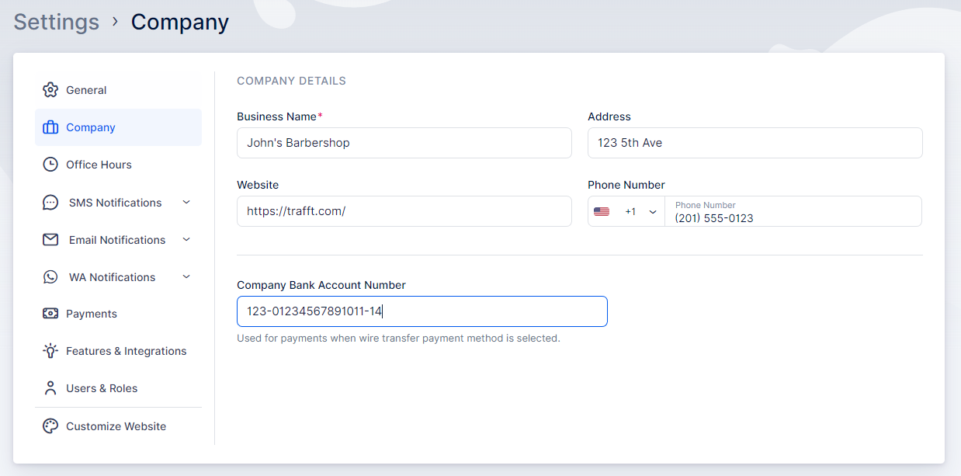This screenshot has width=961, height=476.
Task: Click the Address field label
Action: (x=609, y=116)
